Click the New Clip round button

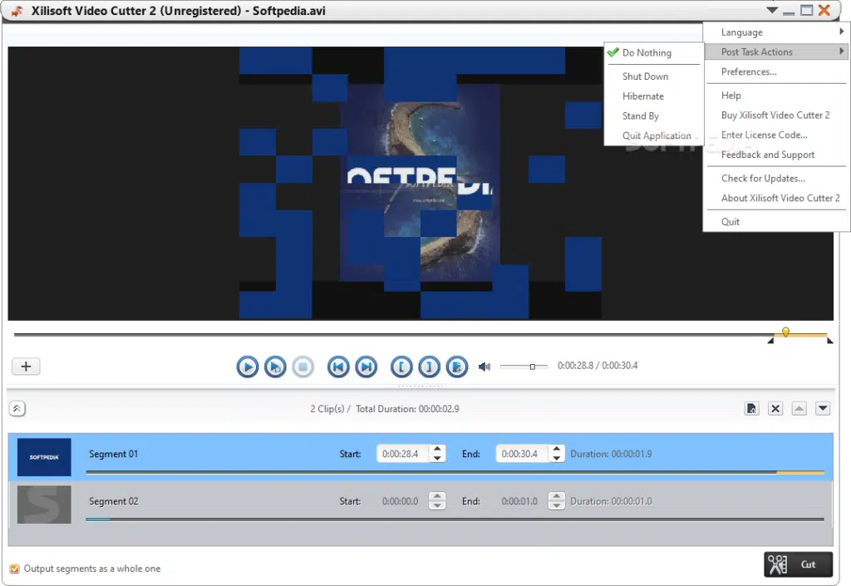tap(457, 367)
